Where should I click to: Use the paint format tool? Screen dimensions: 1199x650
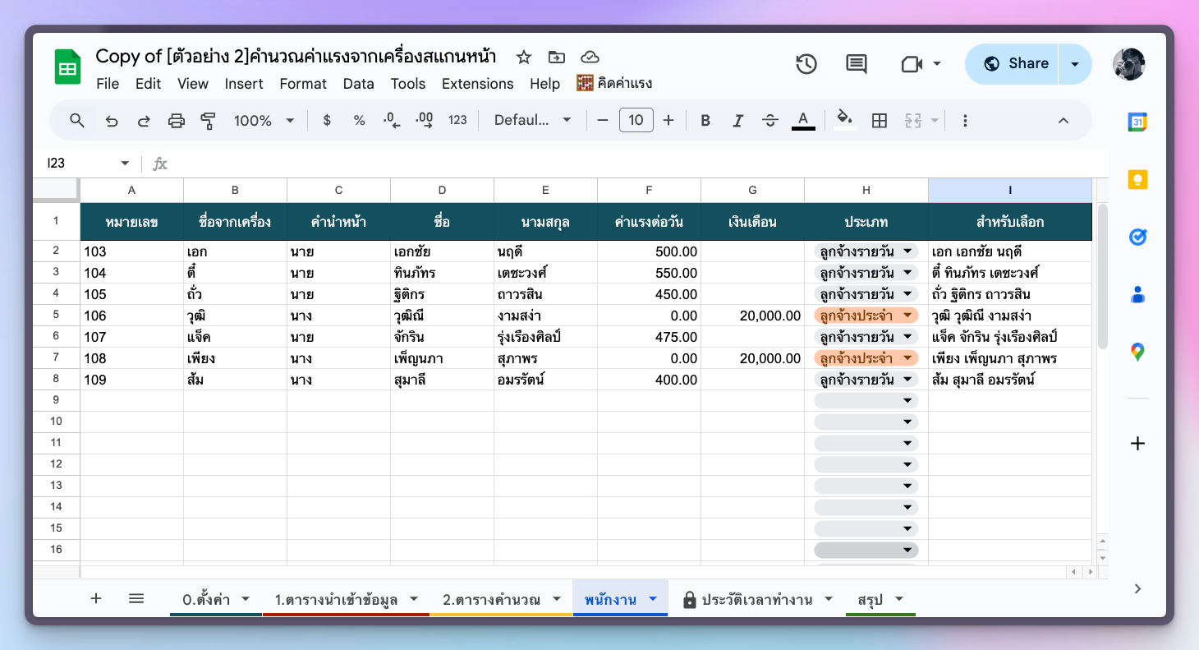pyautogui.click(x=208, y=120)
